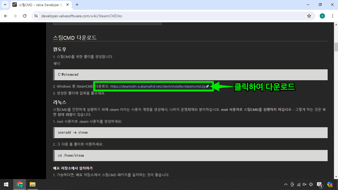Image resolution: width=338 pixels, height=190 pixels.
Task: Click the cd /home/steam code line
Action: click(71, 156)
